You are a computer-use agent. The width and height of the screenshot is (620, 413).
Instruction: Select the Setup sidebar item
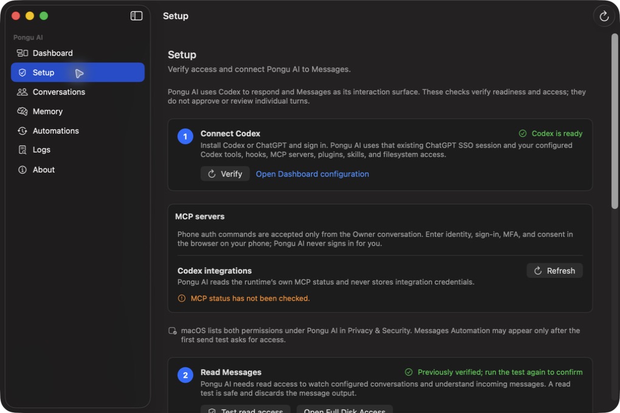pyautogui.click(x=78, y=72)
